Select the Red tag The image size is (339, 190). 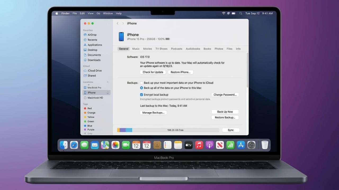point(88,108)
